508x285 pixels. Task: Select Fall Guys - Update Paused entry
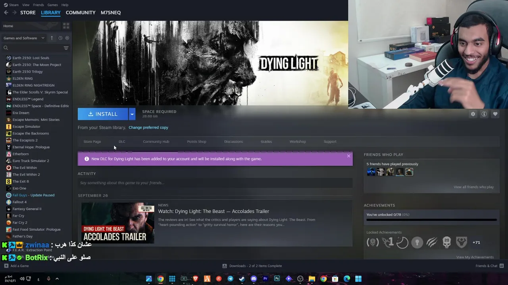click(33, 195)
